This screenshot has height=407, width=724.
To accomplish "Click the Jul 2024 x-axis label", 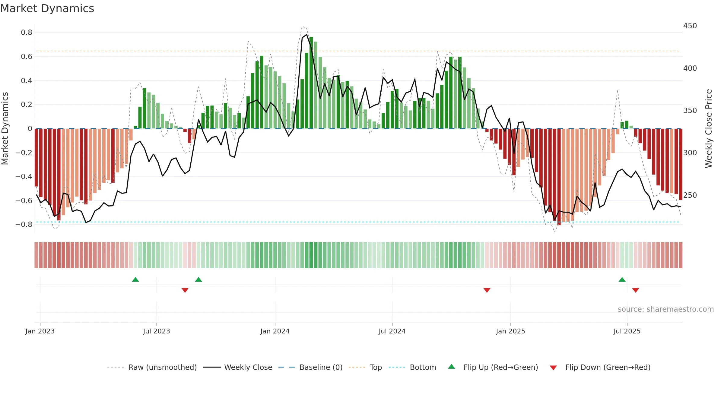I will pos(392,331).
